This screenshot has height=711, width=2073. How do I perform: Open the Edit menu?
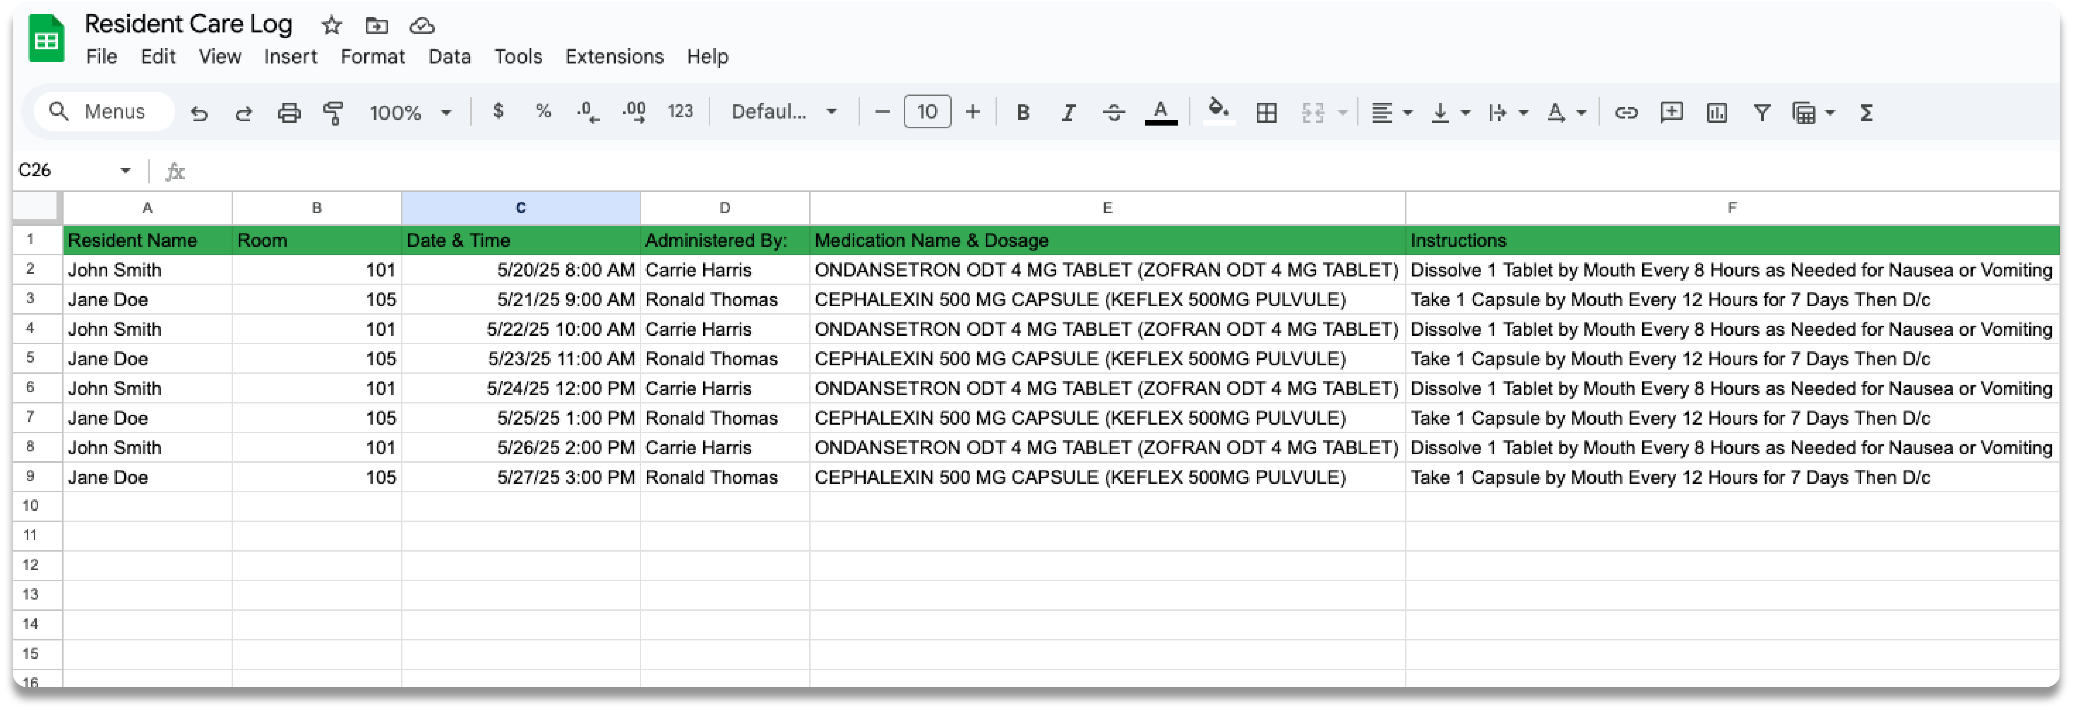point(158,56)
